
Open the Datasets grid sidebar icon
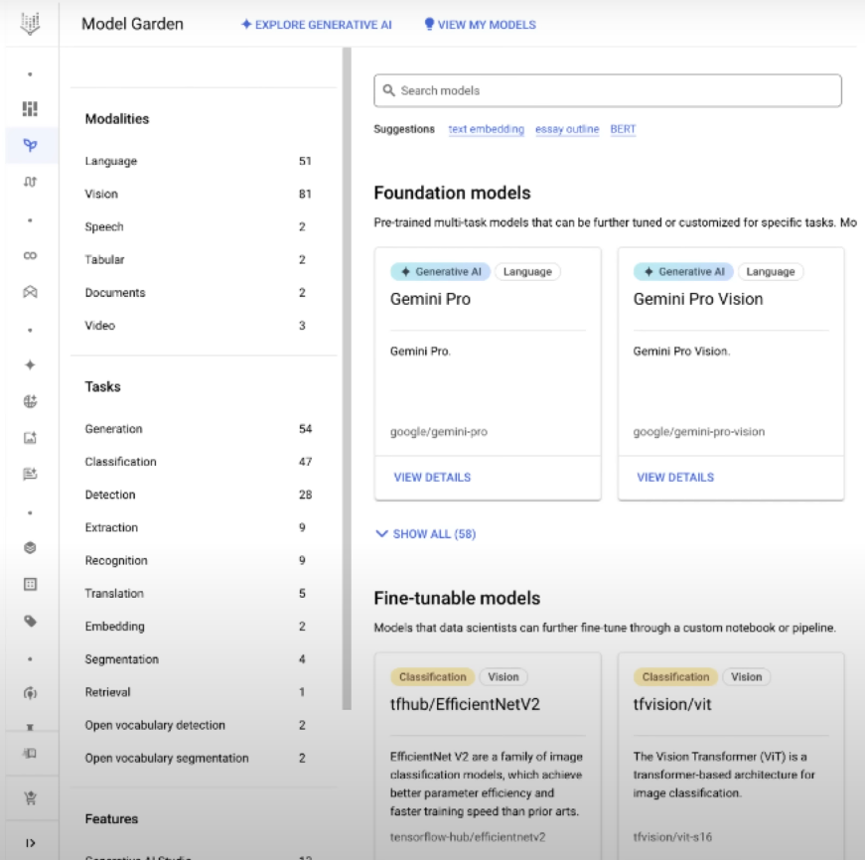[31, 584]
